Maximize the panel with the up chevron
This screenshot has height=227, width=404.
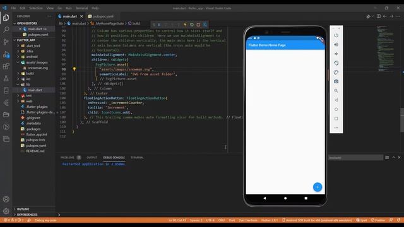coord(393,158)
